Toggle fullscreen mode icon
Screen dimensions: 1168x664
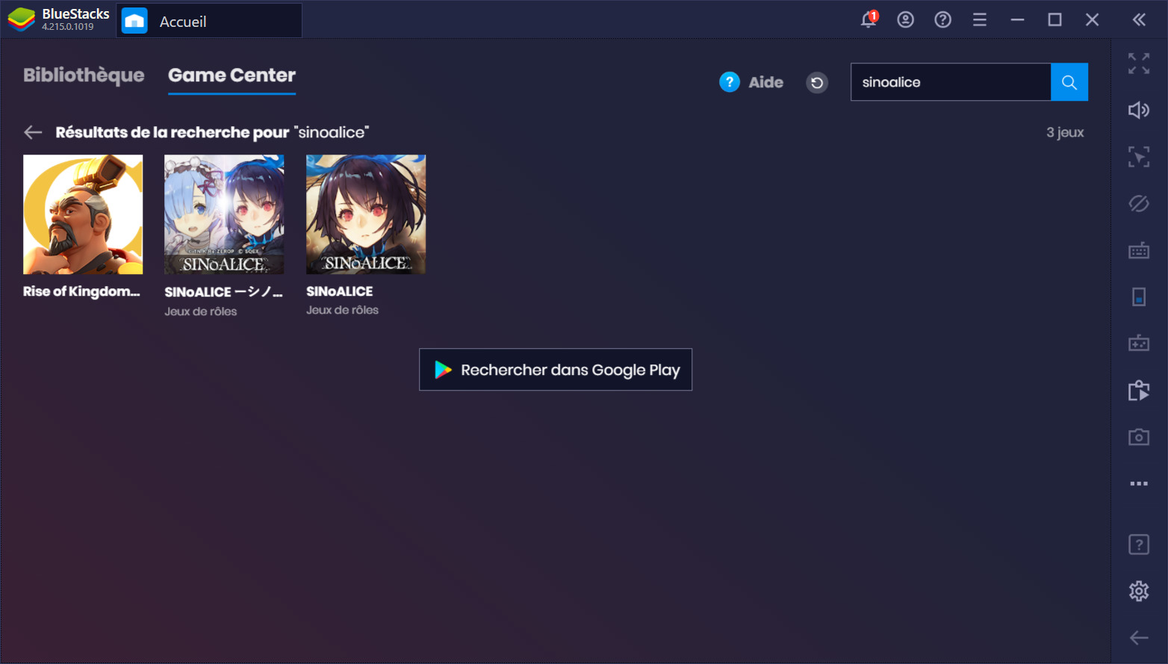(1139, 63)
